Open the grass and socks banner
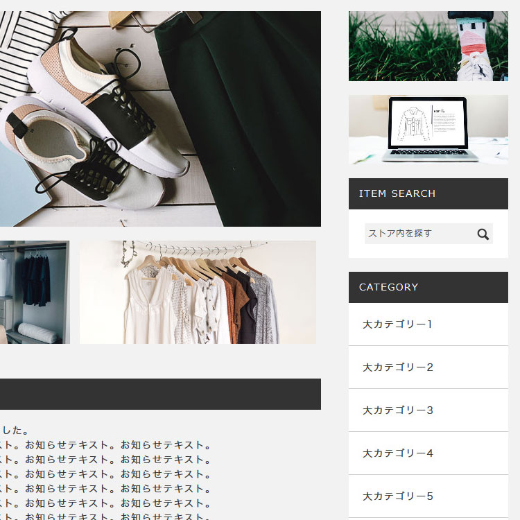Image resolution: width=520 pixels, height=520 pixels. (x=428, y=46)
